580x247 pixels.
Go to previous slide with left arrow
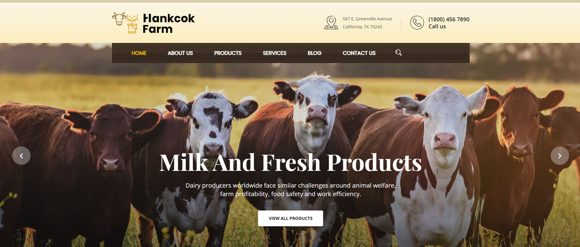pos(21,156)
